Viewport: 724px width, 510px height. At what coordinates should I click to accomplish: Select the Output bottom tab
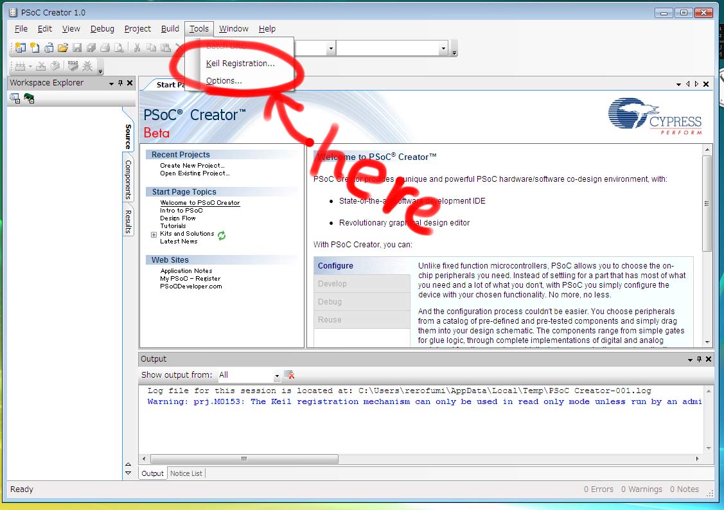coord(152,473)
